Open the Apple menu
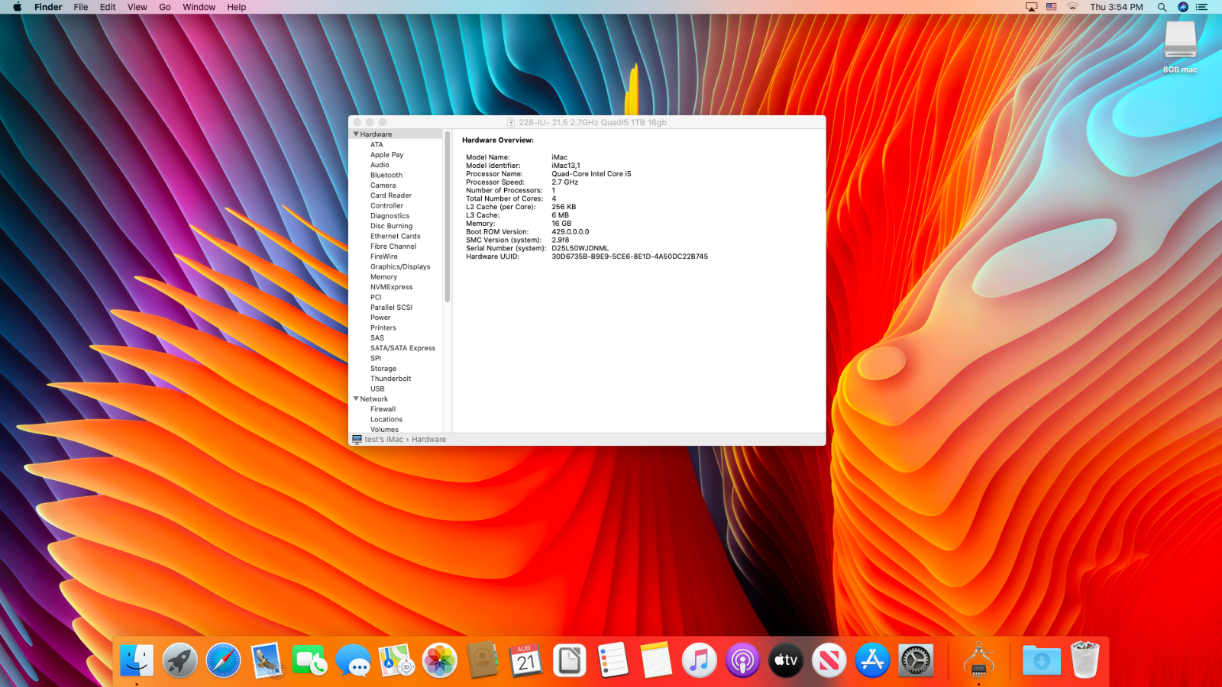This screenshot has width=1222, height=687. pos(17,7)
